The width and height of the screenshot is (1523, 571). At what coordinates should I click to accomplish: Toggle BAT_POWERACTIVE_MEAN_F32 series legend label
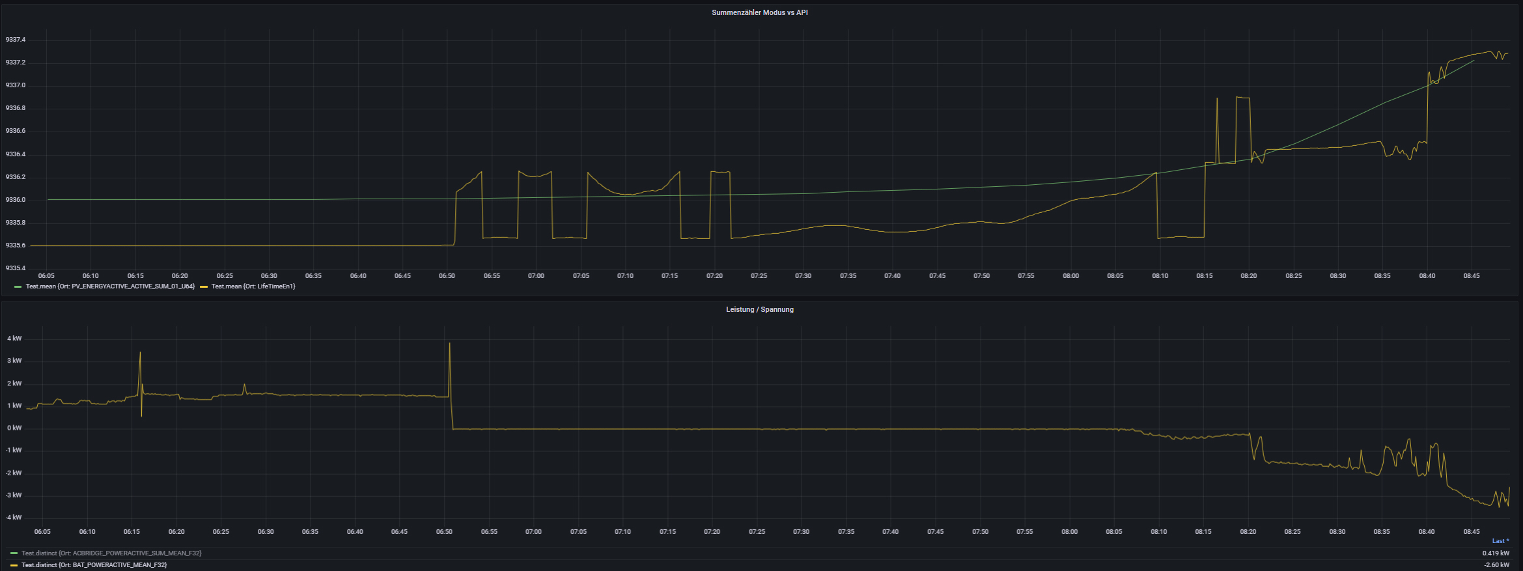(x=94, y=565)
